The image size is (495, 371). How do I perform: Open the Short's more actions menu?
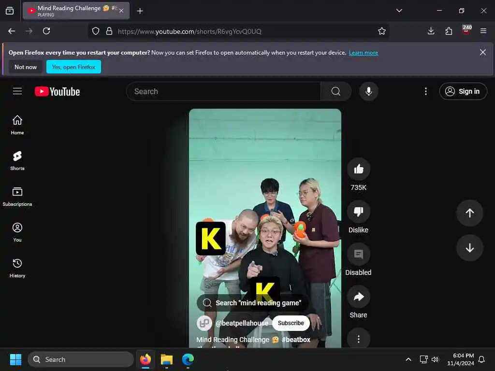point(358,339)
